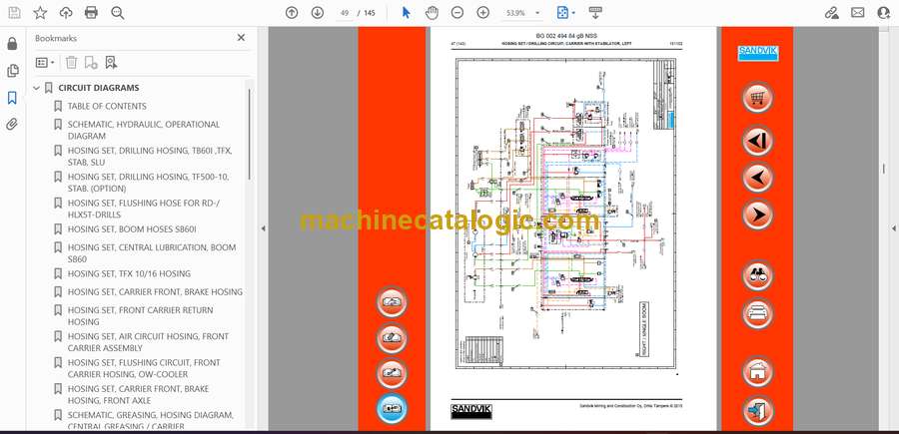899x434 pixels.
Task: Open DRILLING HOSING, TF500-10 STAB. (OPTION) bookmark
Action: pos(148,183)
